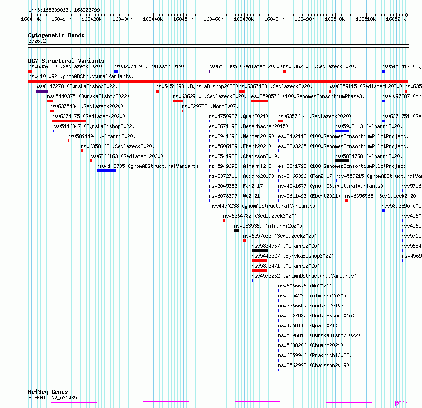Click the black bar under nsv5835369
422x408 pixels.
click(236, 231)
